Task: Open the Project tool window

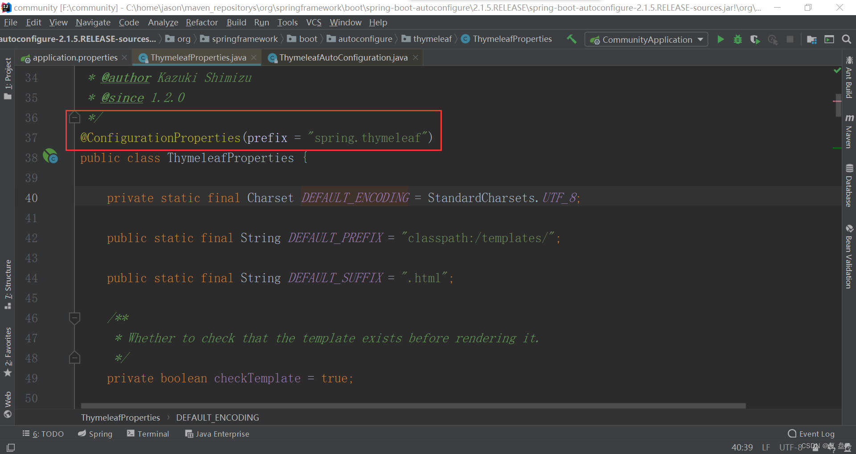Action: (8, 78)
